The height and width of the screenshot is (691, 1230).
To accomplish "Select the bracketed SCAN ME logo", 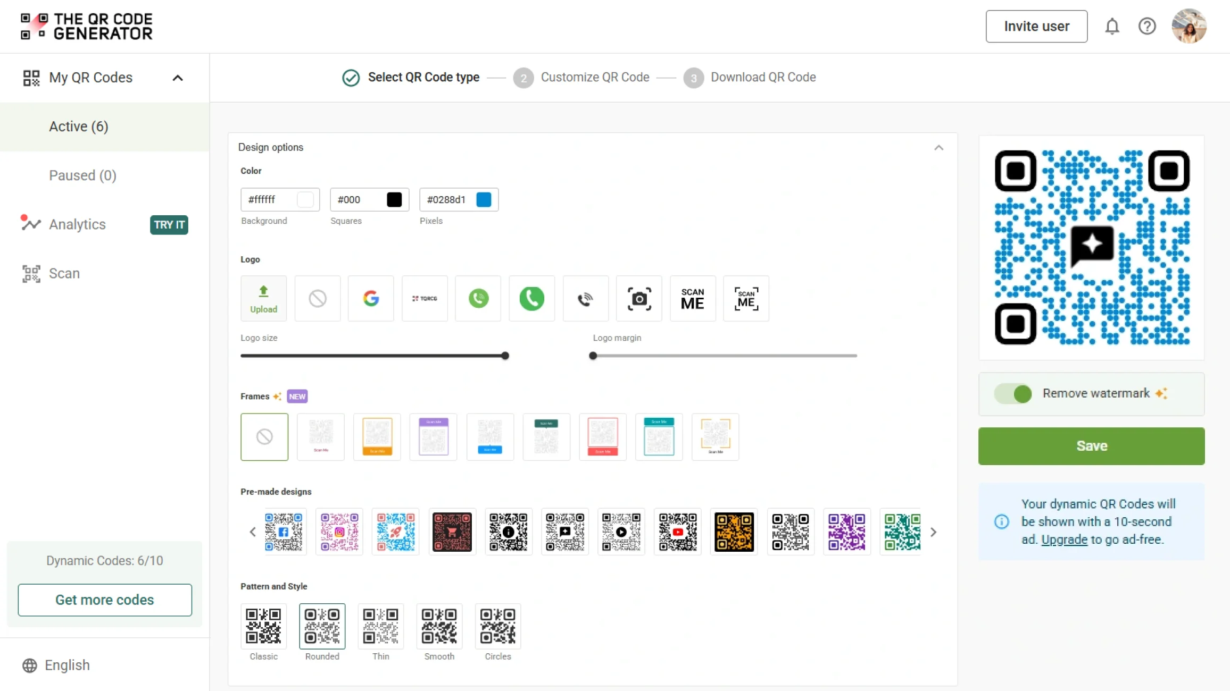I will 746,298.
